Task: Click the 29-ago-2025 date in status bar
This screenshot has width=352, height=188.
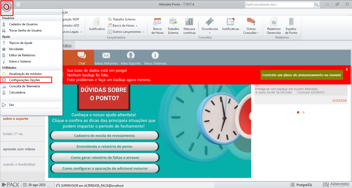Action: [37, 185]
